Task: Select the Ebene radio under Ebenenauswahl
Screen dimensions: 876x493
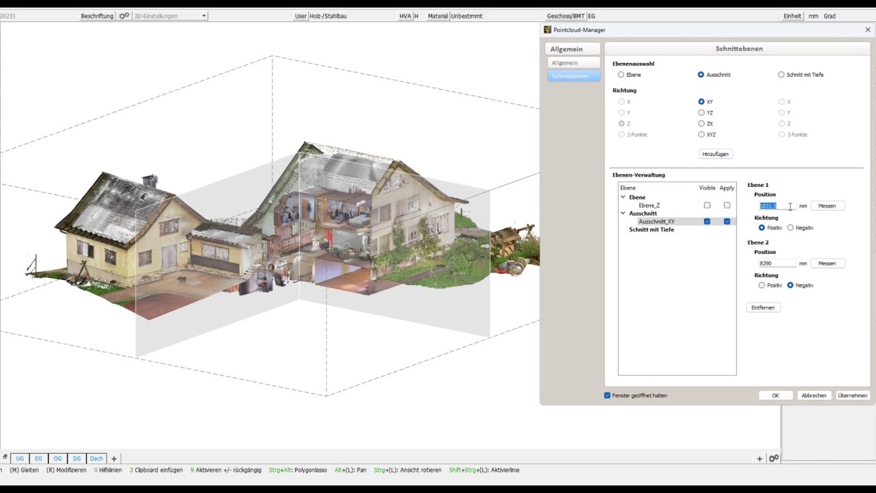Action: [621, 75]
